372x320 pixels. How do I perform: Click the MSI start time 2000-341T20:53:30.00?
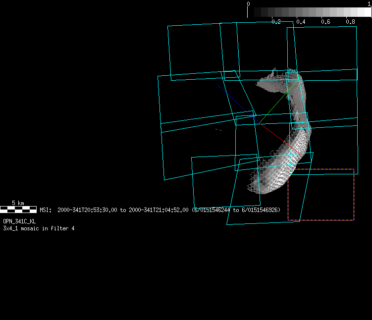coord(87,210)
